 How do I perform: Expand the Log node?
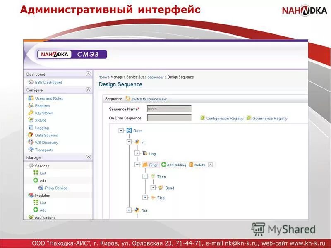[x=137, y=153]
